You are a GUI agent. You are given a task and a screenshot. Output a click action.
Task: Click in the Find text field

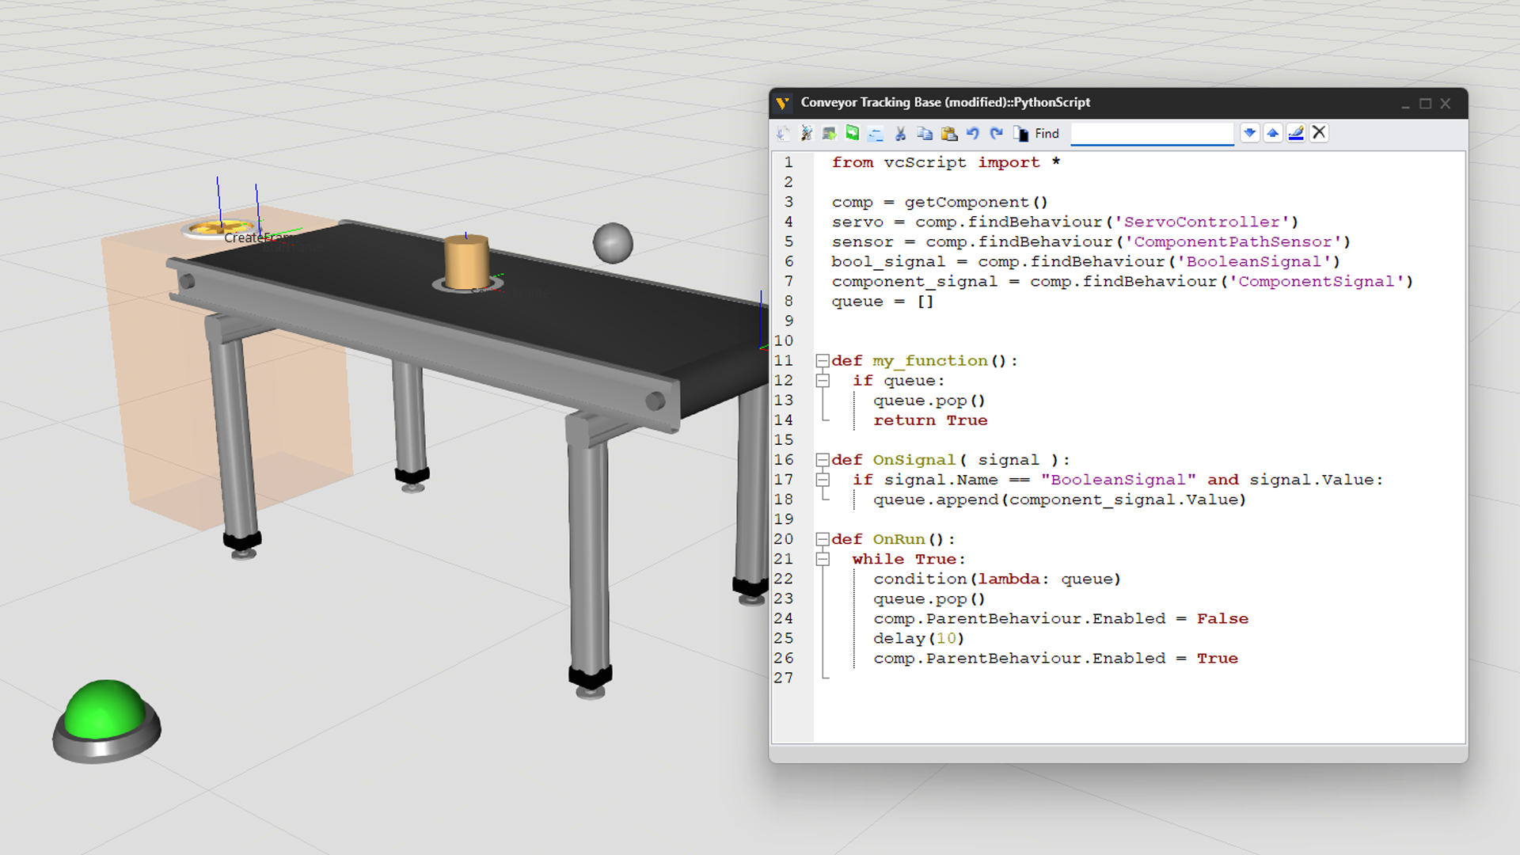(x=1152, y=134)
